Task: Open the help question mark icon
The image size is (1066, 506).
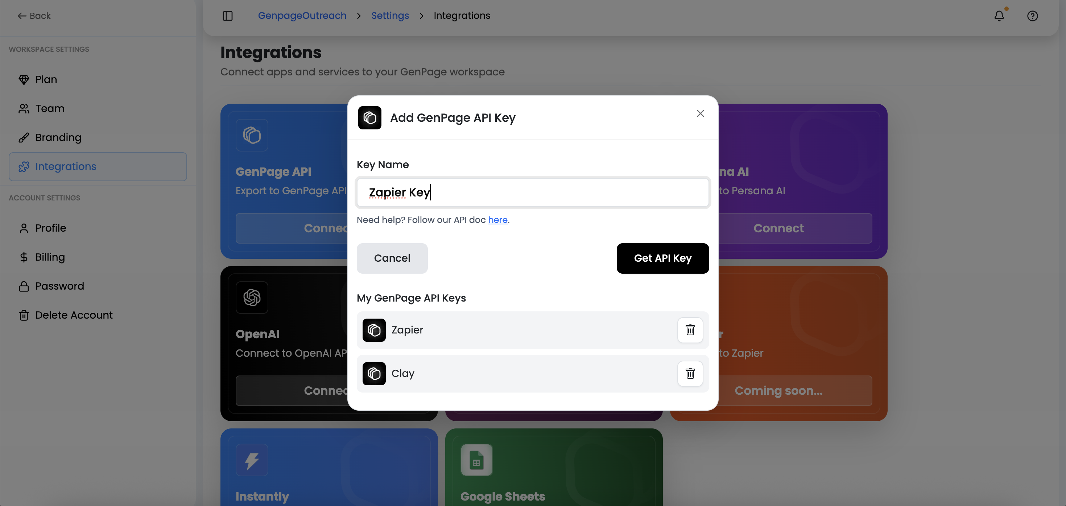Action: coord(1032,16)
